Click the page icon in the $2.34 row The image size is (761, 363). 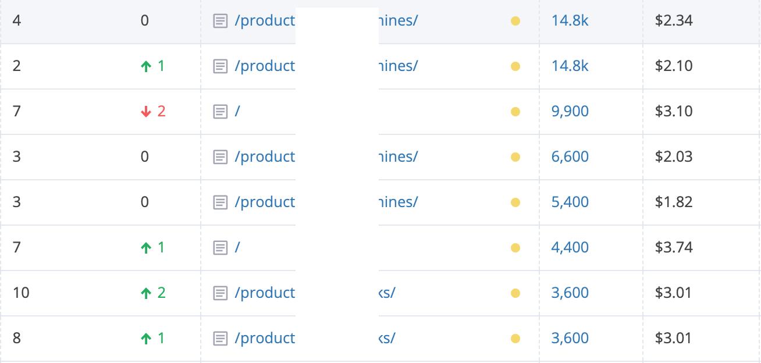pyautogui.click(x=220, y=21)
